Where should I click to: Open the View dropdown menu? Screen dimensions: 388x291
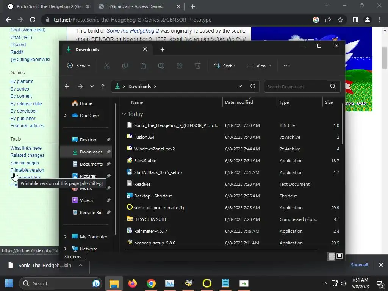tap(259, 66)
